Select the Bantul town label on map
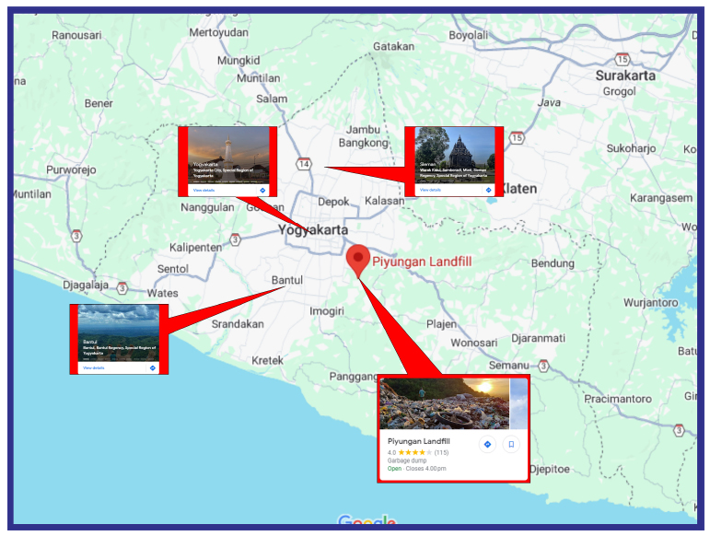710x536 pixels. click(287, 280)
